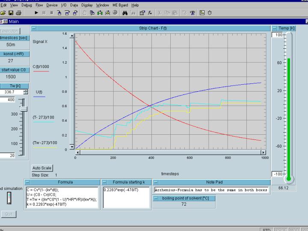Open the Temp [K] panel object menu
The height and width of the screenshot is (231, 308).
coord(274,28)
